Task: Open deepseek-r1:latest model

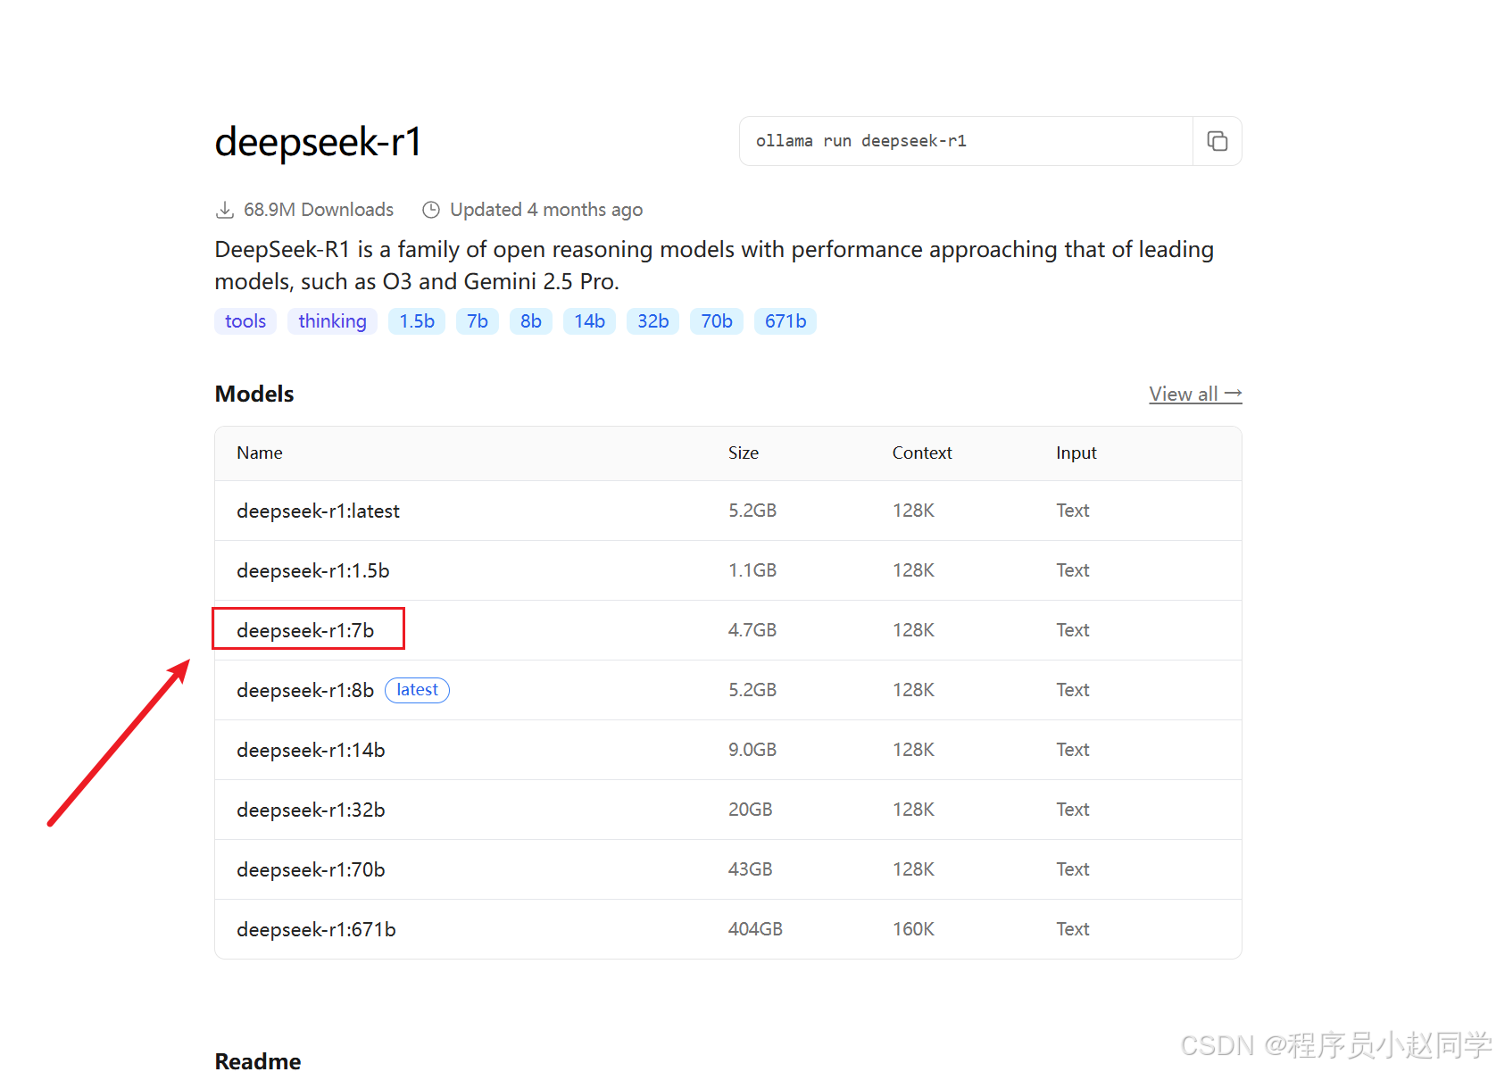Action: pos(318,511)
